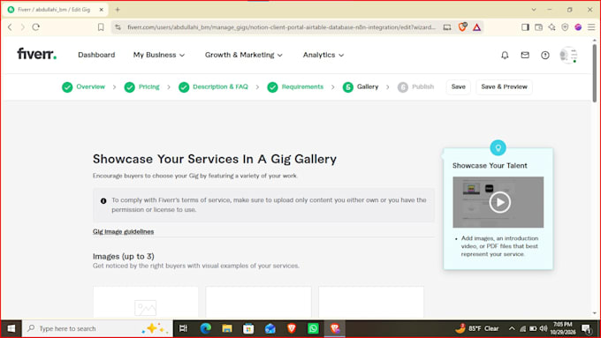Expand the Analytics dropdown
The width and height of the screenshot is (601, 338).
(323, 55)
